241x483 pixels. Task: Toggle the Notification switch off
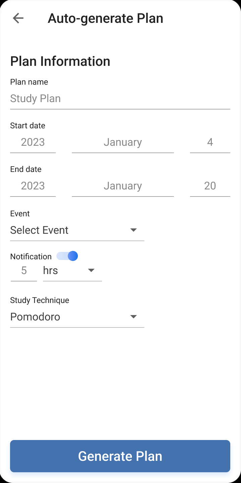click(x=67, y=256)
